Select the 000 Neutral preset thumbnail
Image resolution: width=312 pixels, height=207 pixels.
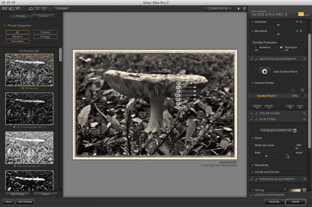pyautogui.click(x=29, y=70)
